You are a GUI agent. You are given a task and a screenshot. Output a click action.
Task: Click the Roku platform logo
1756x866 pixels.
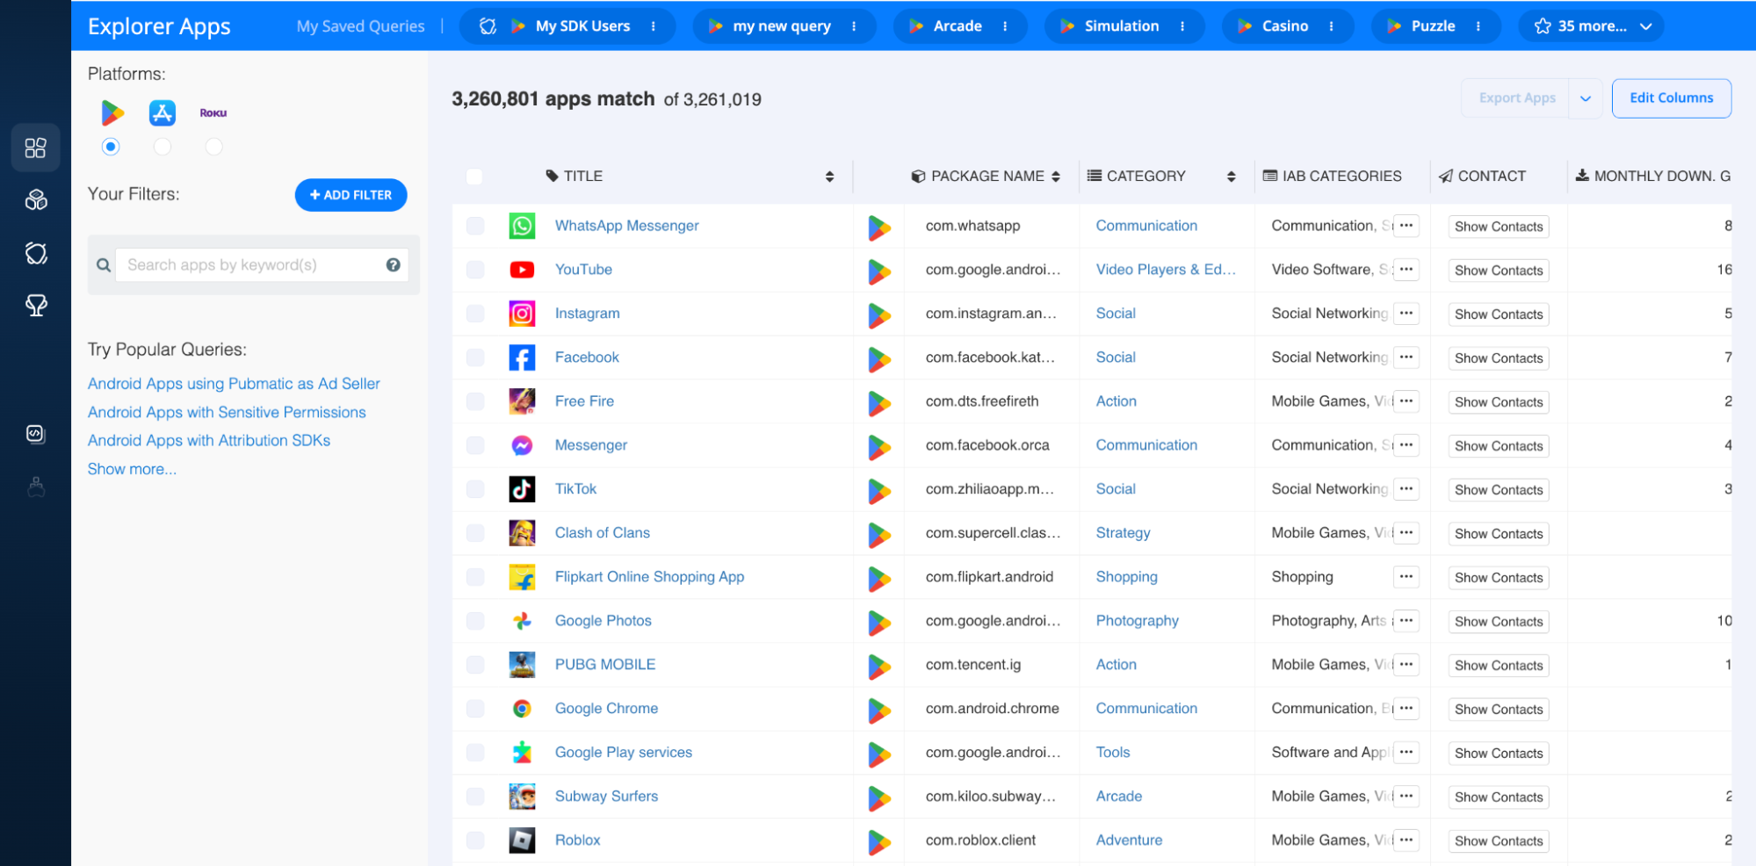coord(213,112)
